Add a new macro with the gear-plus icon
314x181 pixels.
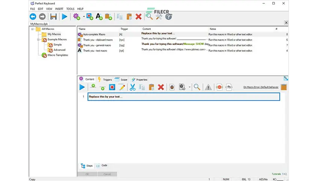click(x=77, y=16)
